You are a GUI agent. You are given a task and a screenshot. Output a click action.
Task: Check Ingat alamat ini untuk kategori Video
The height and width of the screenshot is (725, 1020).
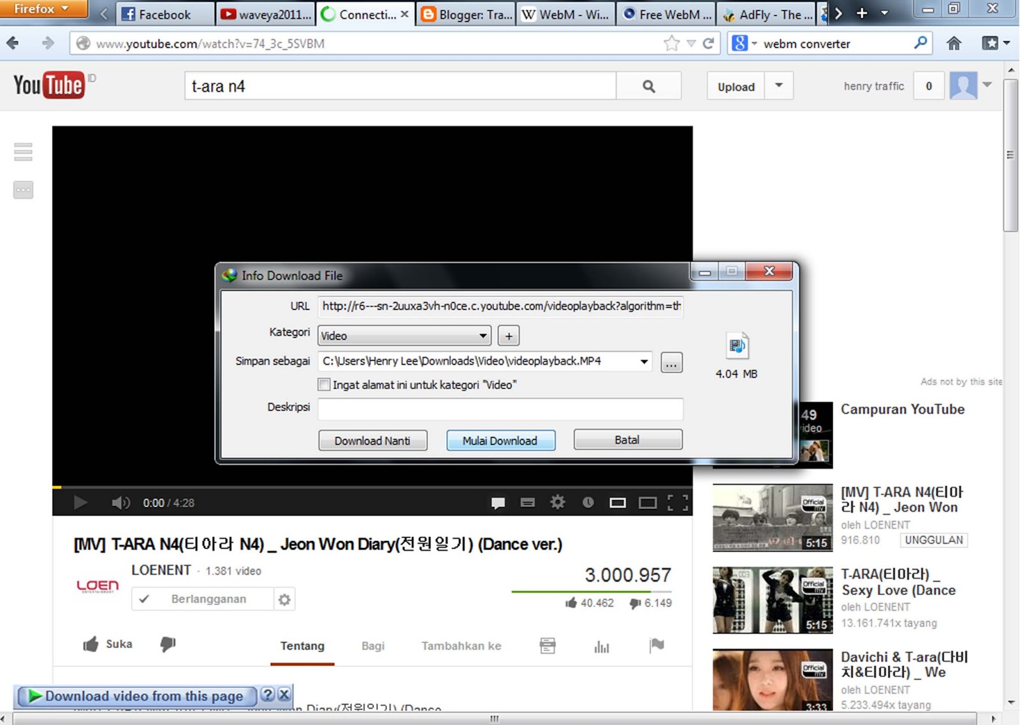[x=324, y=385]
